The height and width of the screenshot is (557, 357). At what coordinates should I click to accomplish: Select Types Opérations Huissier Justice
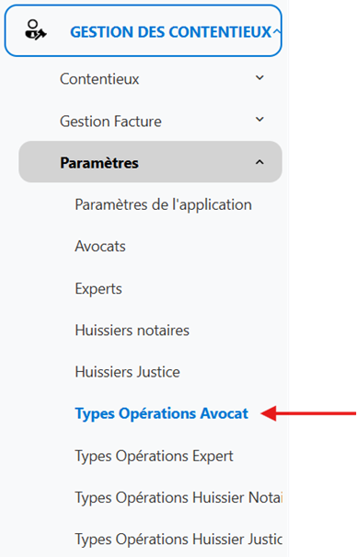[178, 540]
